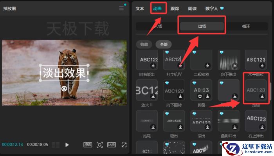Enter fullscreen preview in the player
Viewport: 274px width, 156px height.
[124, 145]
